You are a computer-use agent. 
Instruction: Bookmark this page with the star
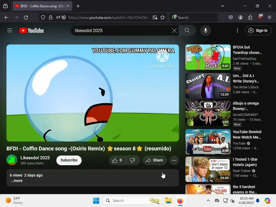(163, 18)
